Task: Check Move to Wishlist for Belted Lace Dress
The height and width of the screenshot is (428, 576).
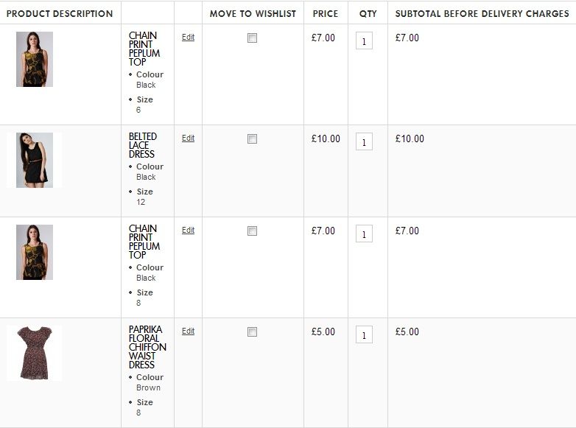Action: tap(252, 138)
